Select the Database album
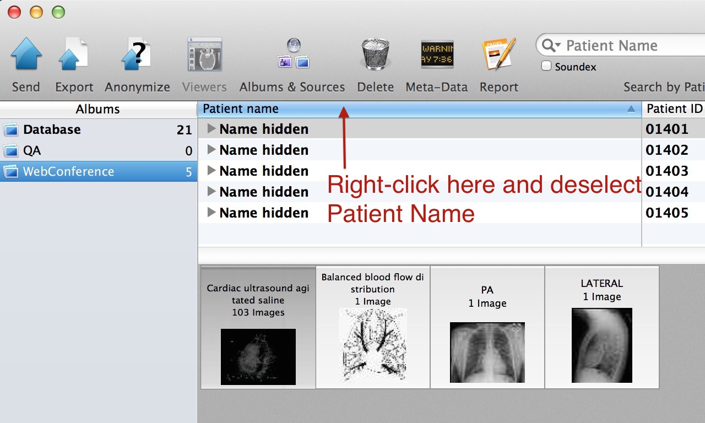Screen dimensions: 705x423 coord(98,129)
